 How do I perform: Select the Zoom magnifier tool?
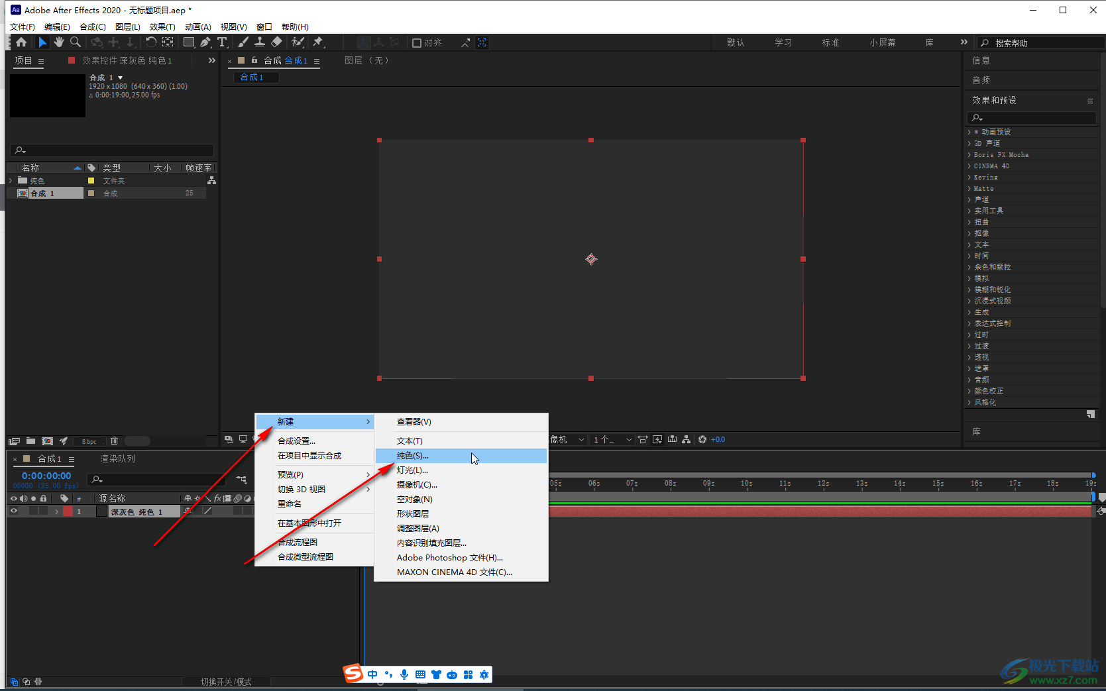click(x=76, y=42)
